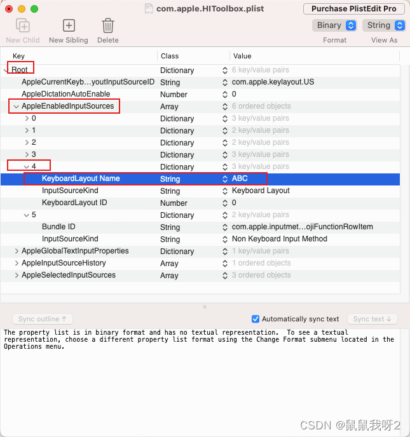Collapse item 4 dictionary row

pos(27,166)
